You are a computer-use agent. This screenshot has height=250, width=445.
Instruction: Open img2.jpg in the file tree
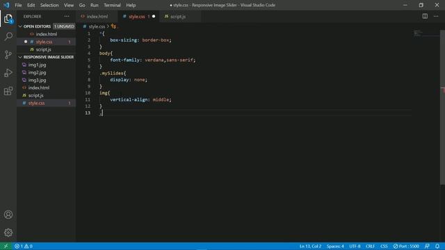pyautogui.click(x=47, y=72)
